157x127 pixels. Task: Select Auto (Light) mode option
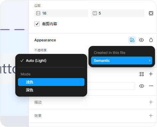pos(51,61)
